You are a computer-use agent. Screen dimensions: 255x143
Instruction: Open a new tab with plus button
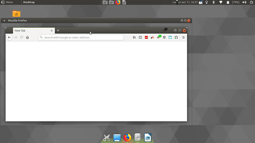(x=58, y=30)
